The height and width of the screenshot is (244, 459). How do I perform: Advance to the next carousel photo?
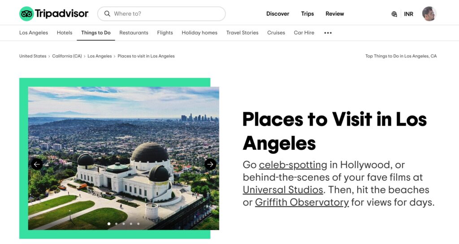click(x=210, y=164)
